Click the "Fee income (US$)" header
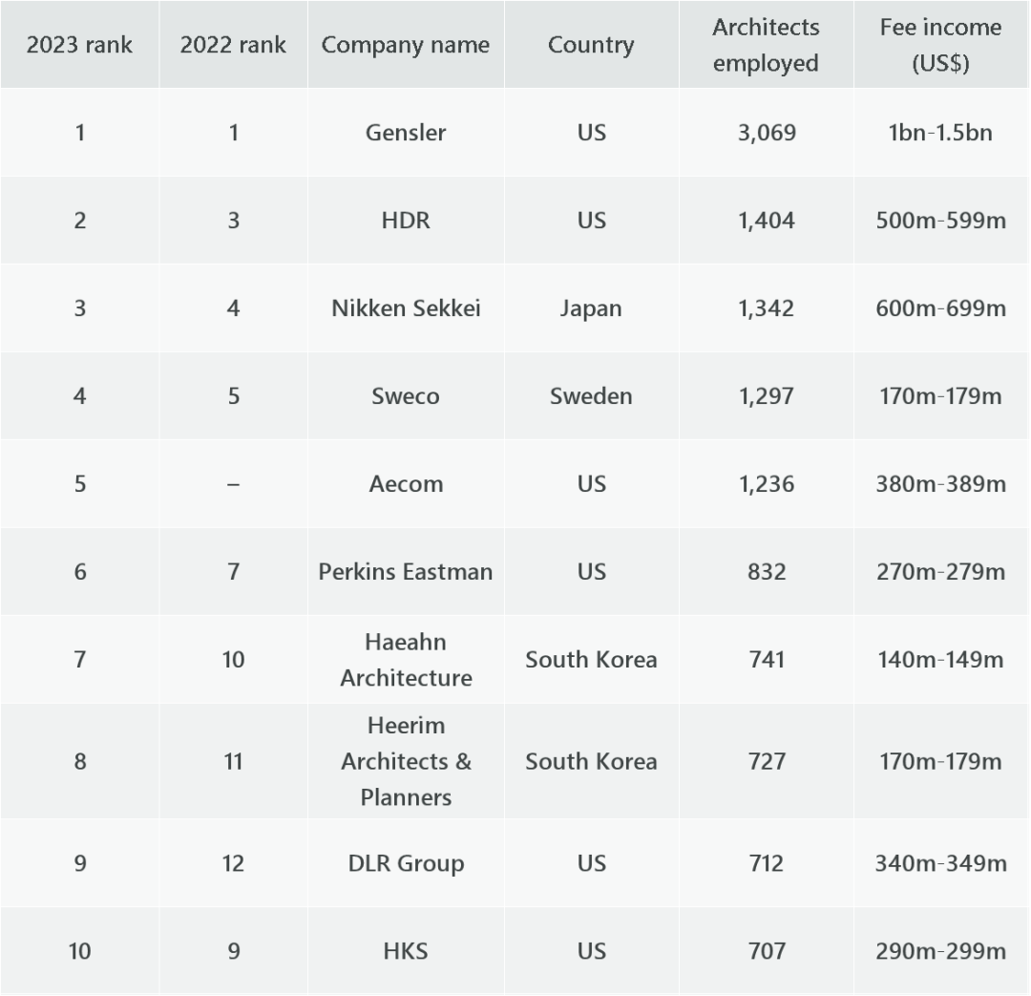Viewport: 1031px width, 996px height. [940, 45]
